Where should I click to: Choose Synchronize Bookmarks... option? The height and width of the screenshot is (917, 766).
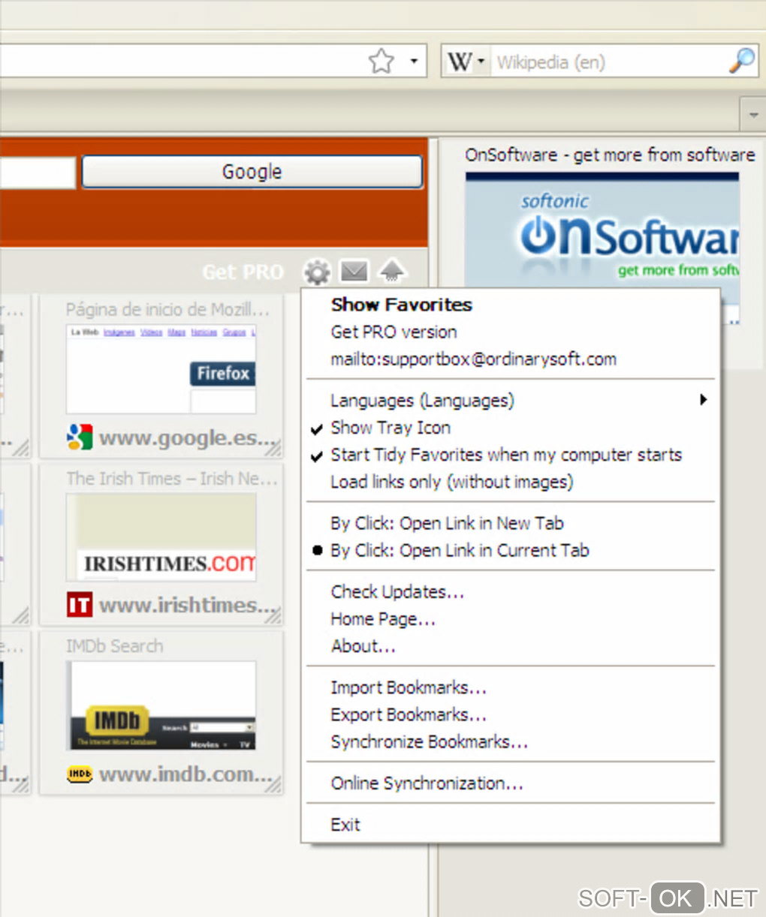pos(511,741)
